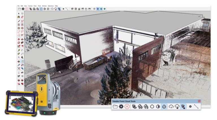Open the Tools menu
Screen dimensions: 217x120
pyautogui.click(x=39, y=6)
